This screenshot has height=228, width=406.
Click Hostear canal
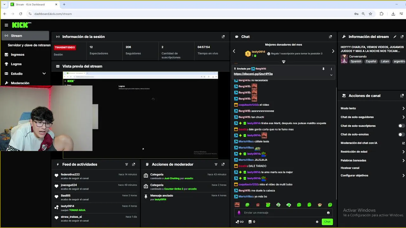350,168
